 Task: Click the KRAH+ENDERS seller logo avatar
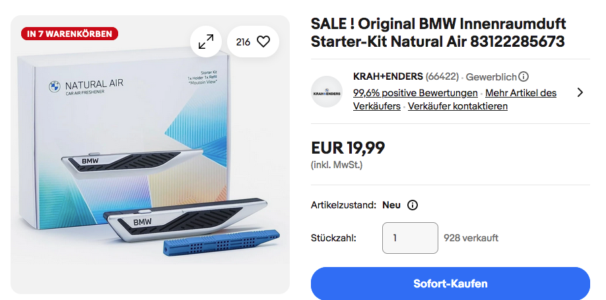tap(327, 92)
